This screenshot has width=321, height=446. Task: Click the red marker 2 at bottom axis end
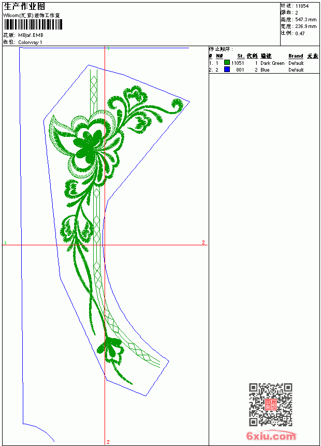point(108,442)
